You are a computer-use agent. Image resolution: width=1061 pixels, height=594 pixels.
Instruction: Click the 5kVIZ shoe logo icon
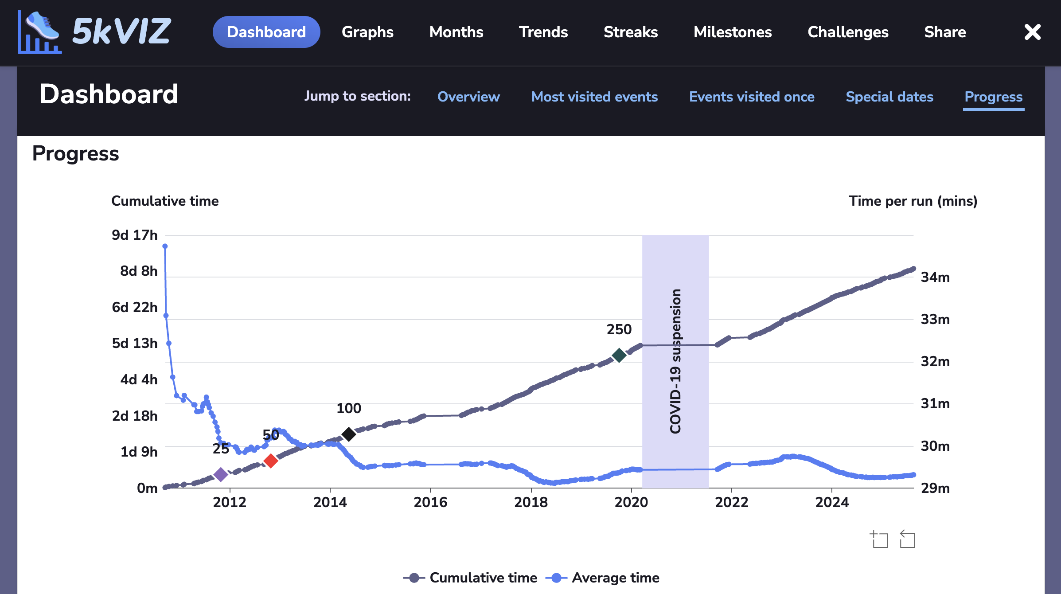point(39,32)
